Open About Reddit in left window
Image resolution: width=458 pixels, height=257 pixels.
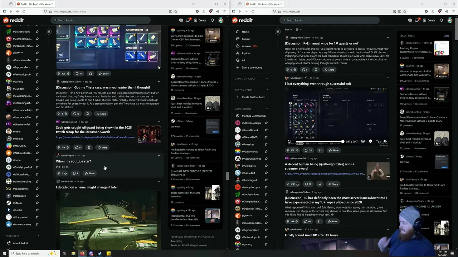pyautogui.click(x=20, y=243)
